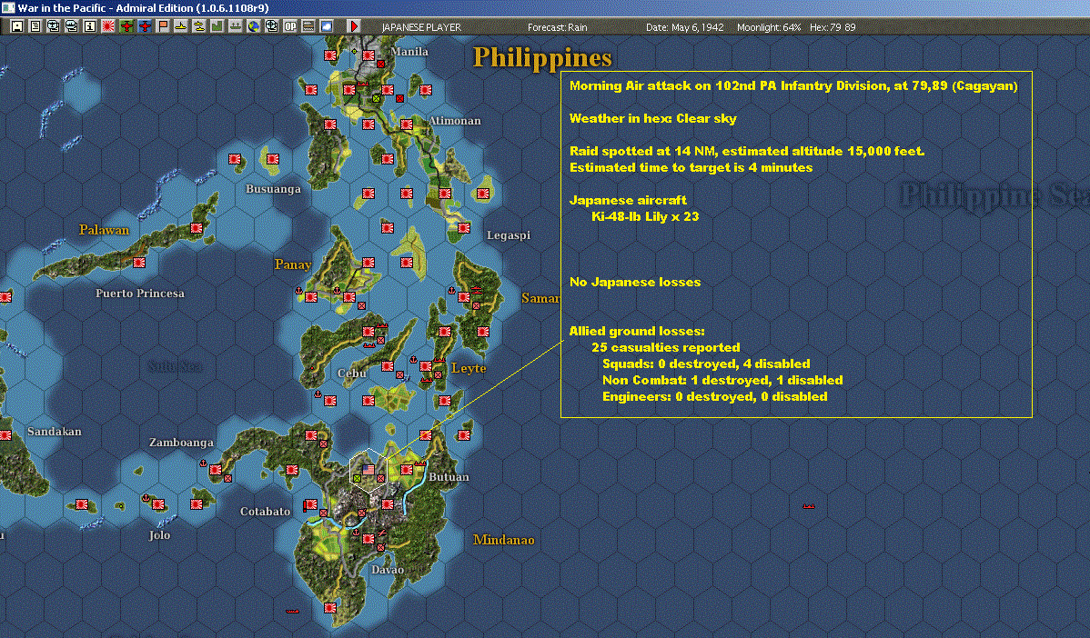Click the 'Sandakan' map label
1090x638 pixels.
(55, 431)
